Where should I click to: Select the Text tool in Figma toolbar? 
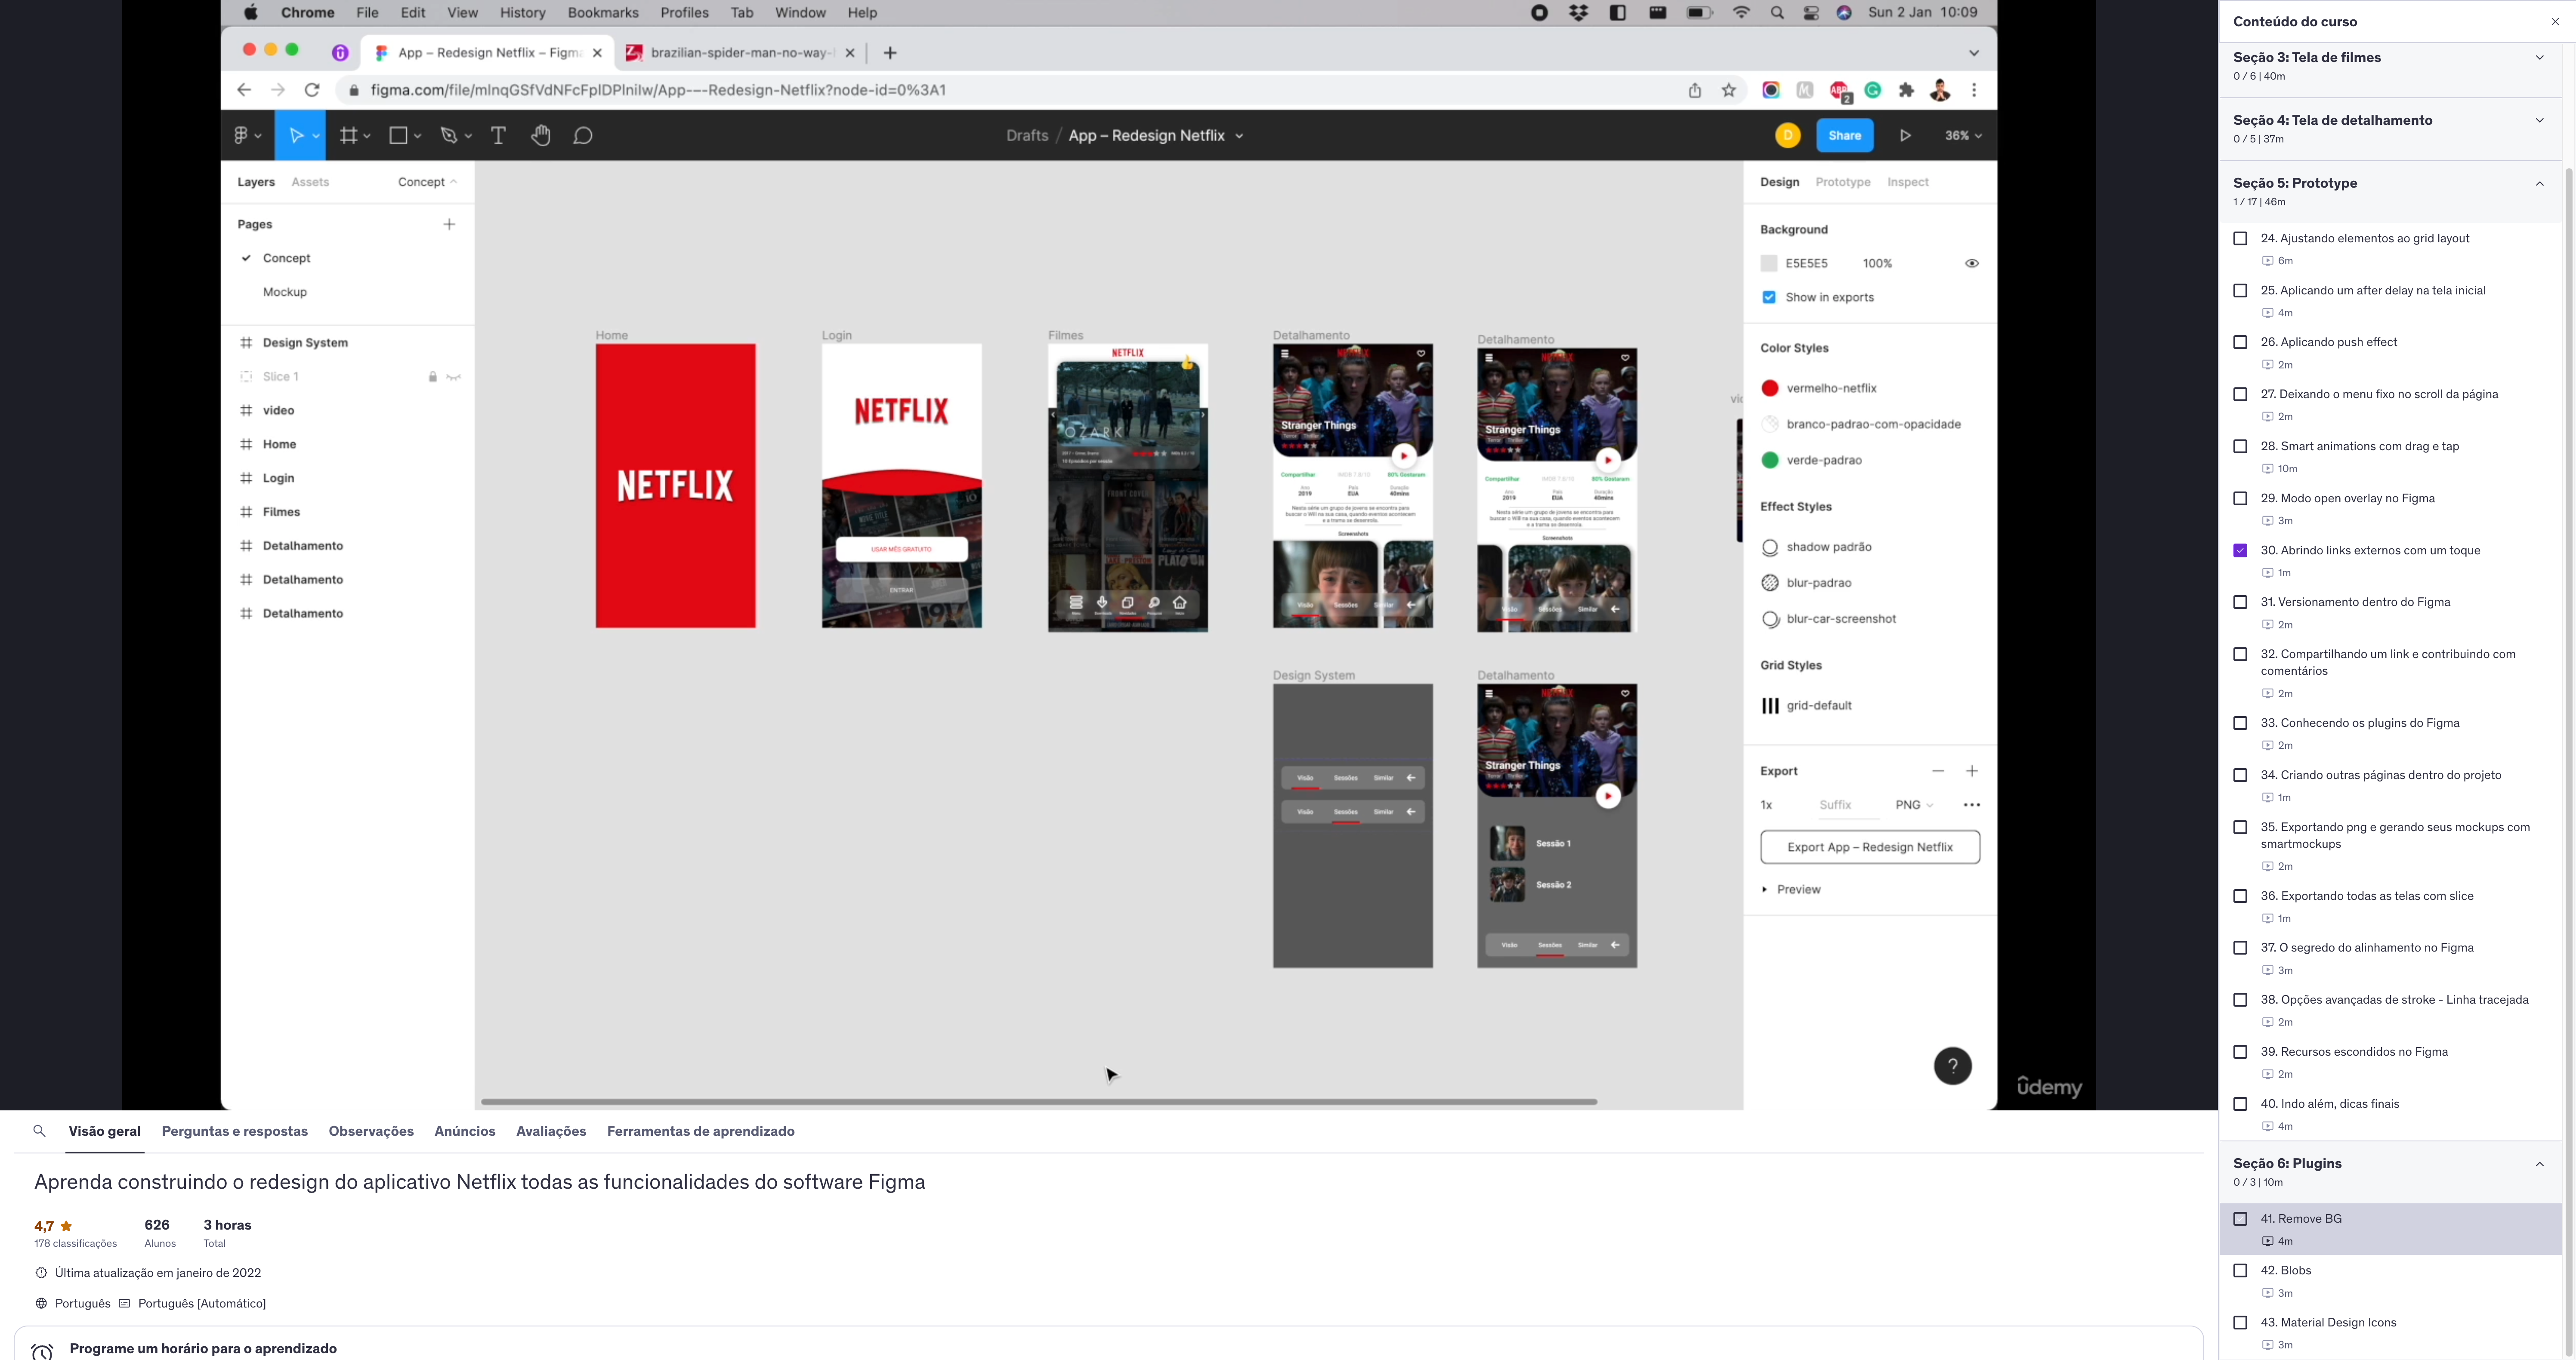498,136
